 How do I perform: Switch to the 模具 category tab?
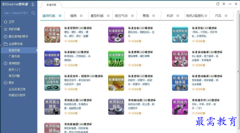pos(76,16)
